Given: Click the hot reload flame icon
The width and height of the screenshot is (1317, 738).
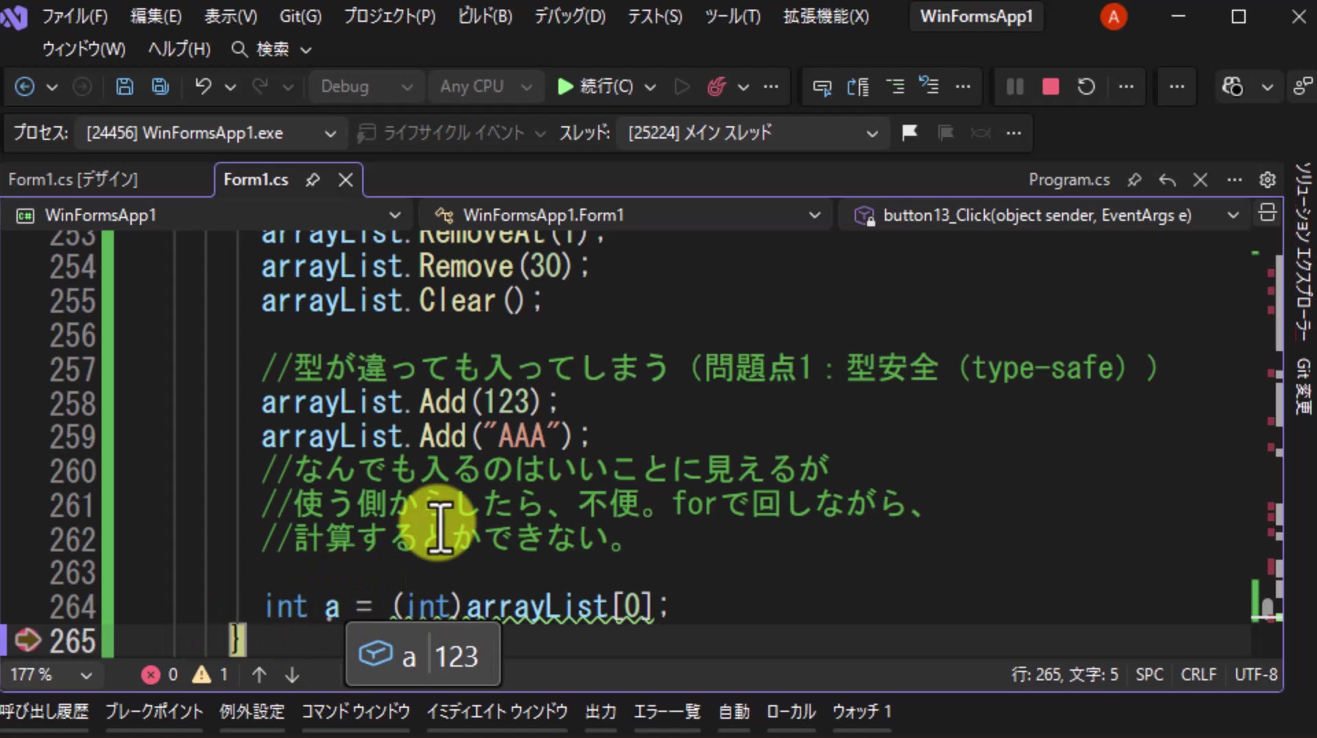Looking at the screenshot, I should (716, 86).
